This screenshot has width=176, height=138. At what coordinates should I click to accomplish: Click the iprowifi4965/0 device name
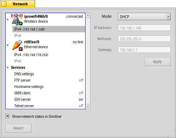click(36, 16)
